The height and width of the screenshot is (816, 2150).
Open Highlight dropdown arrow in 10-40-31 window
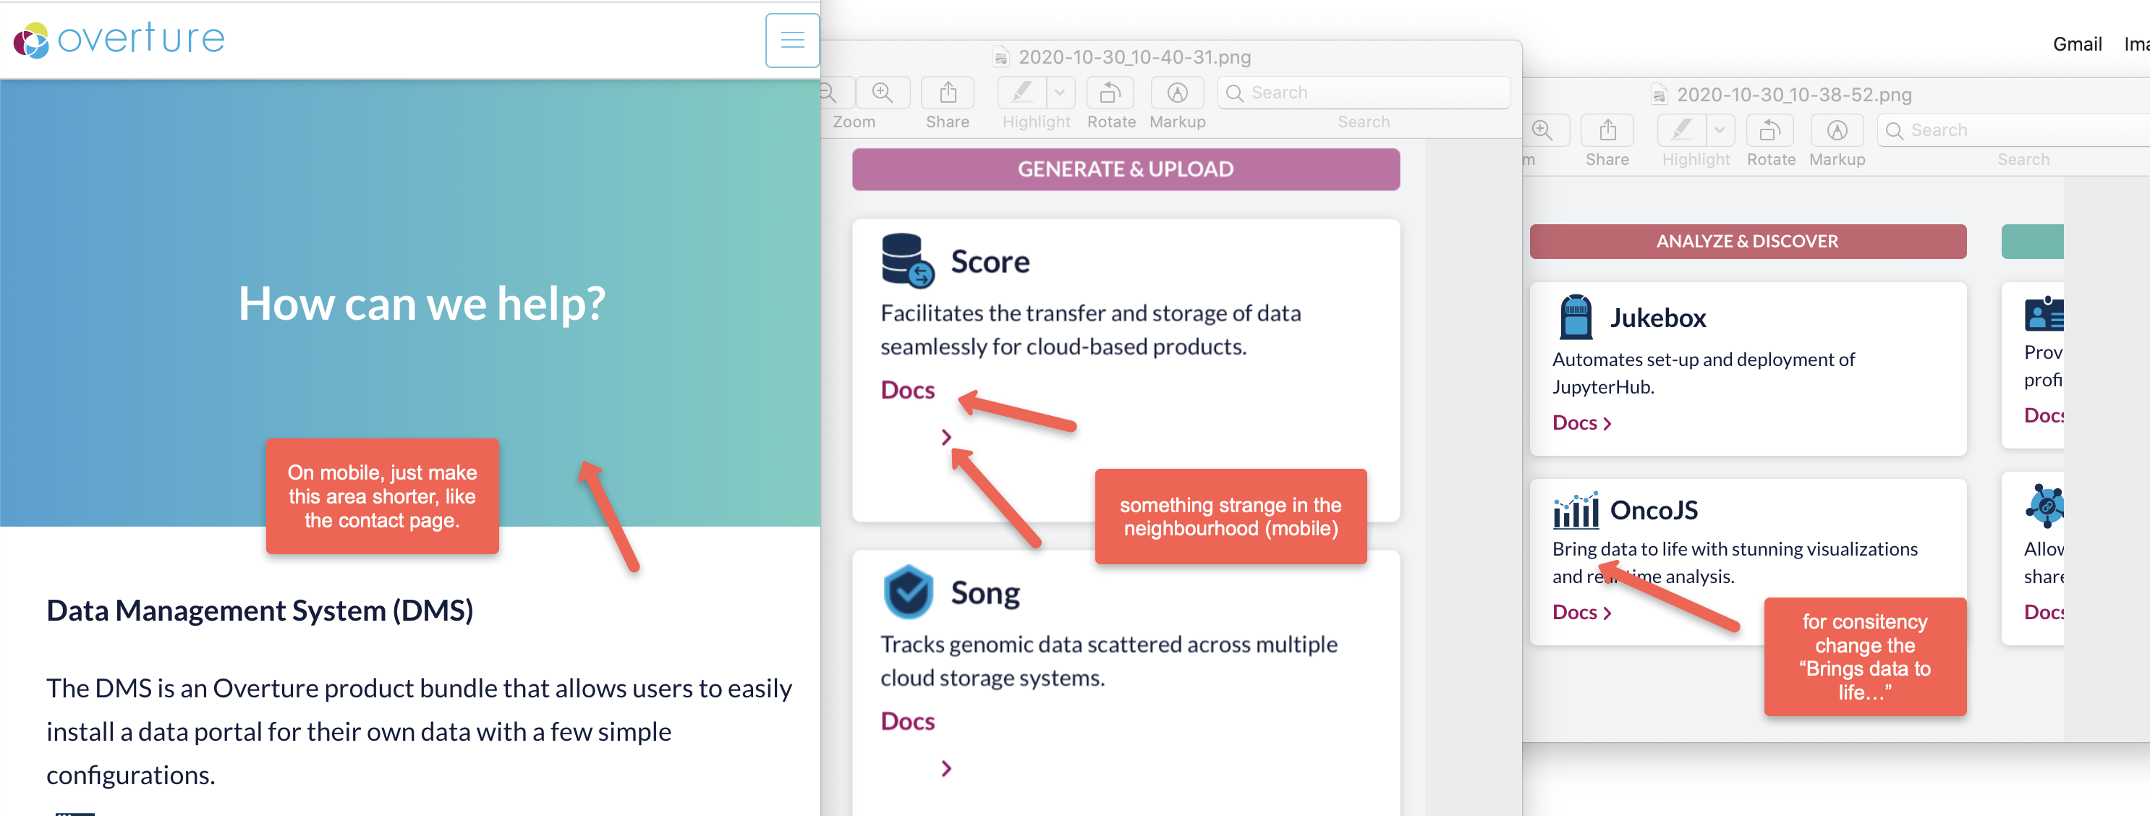(1060, 93)
